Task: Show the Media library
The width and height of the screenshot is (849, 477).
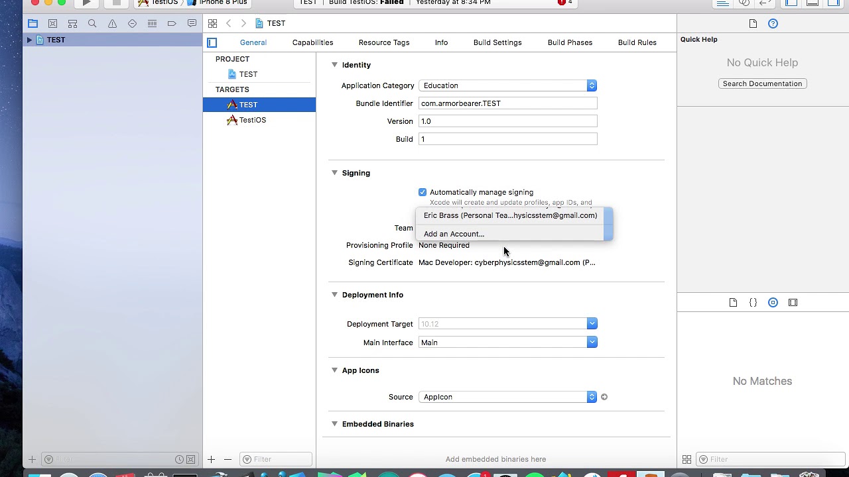Action: (793, 303)
